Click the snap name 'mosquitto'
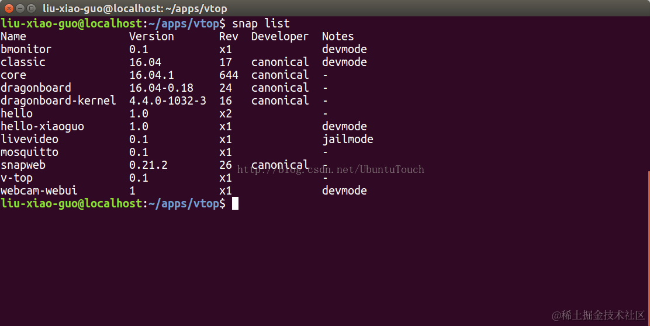This screenshot has height=326, width=650. pos(29,152)
